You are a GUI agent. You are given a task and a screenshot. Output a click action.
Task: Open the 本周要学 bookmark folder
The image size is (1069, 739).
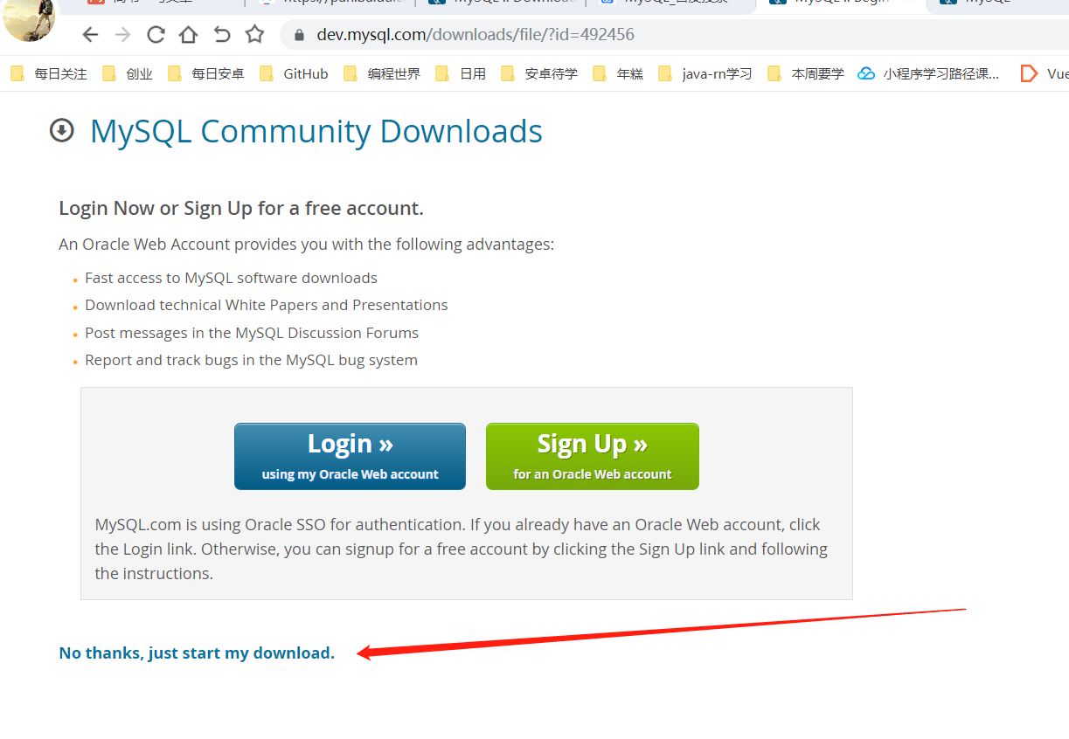(806, 74)
